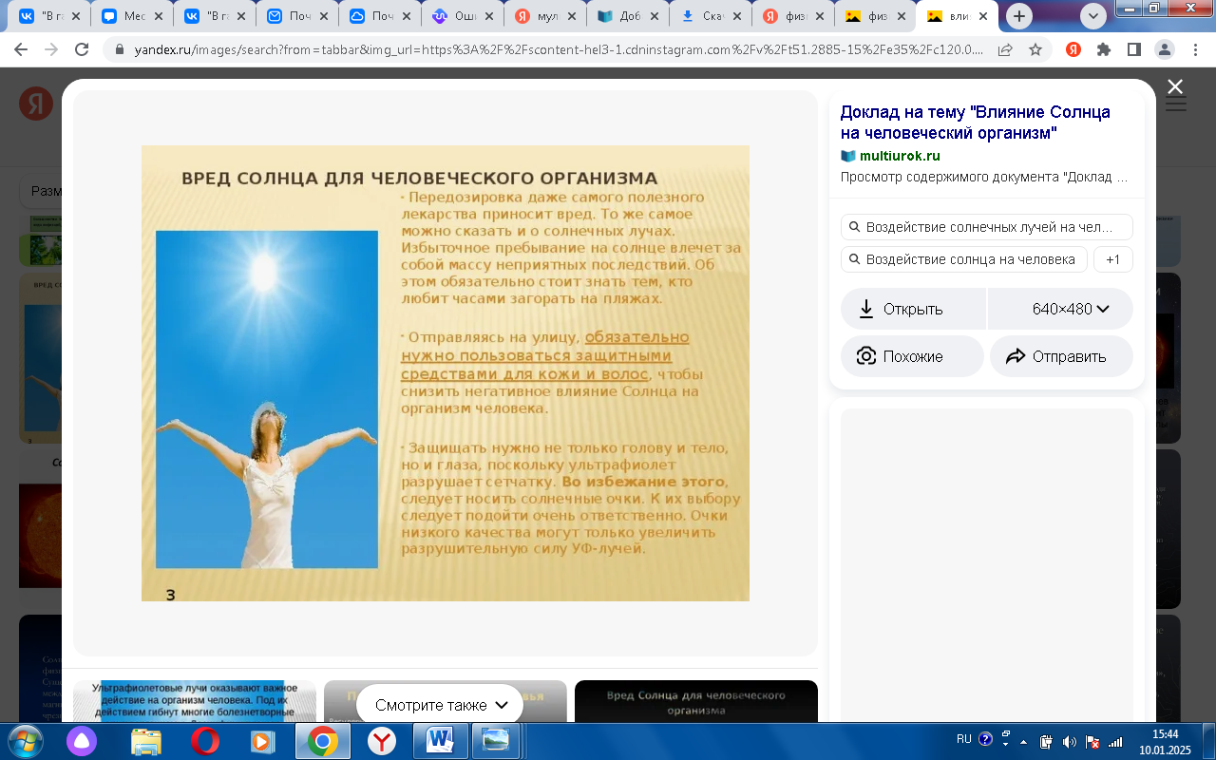
Task: Click the "Открыть" image button
Action: coord(913,309)
